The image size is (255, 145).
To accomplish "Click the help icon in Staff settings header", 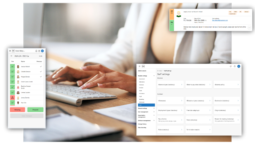I will [x=235, y=66].
